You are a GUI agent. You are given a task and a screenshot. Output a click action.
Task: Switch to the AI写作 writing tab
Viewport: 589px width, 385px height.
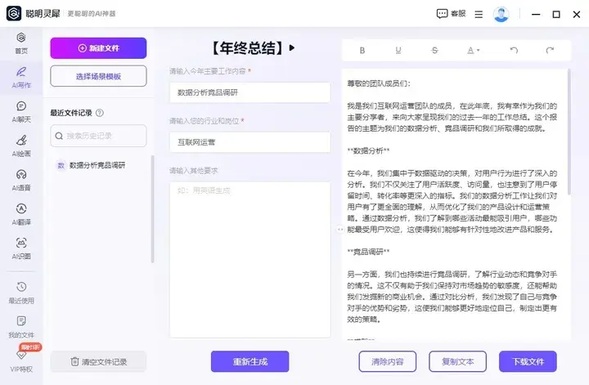[20, 76]
